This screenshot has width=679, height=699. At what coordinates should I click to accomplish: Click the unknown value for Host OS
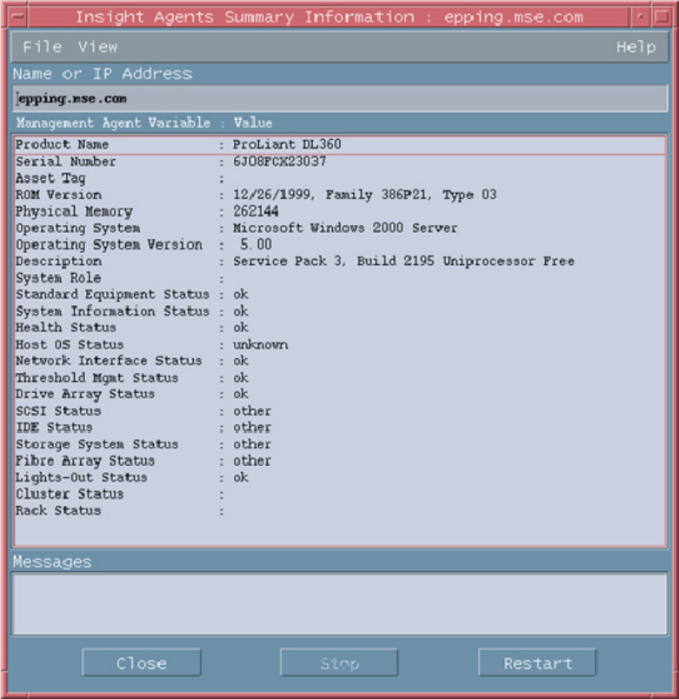(x=260, y=344)
